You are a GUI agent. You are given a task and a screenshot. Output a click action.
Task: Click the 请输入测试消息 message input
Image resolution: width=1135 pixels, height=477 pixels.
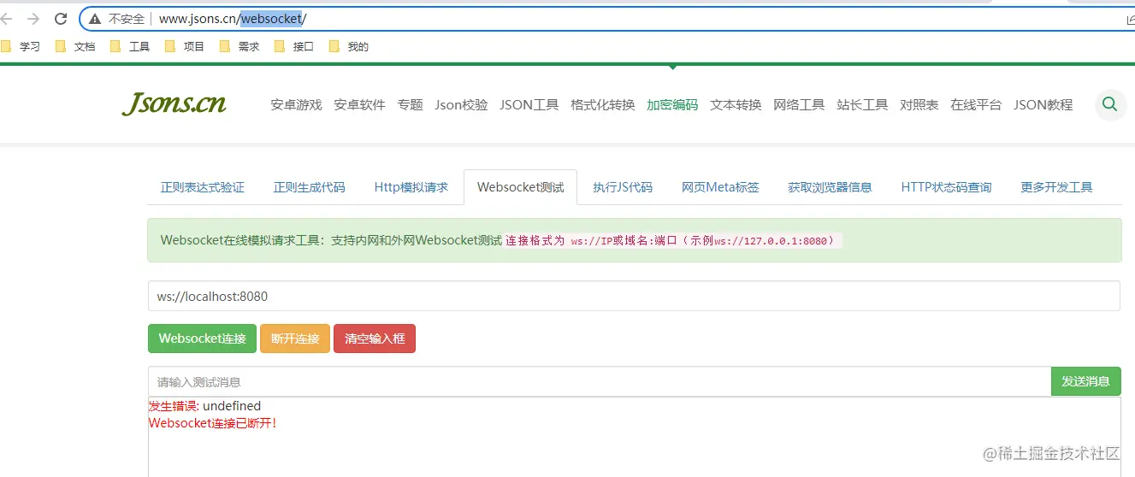pyautogui.click(x=600, y=381)
